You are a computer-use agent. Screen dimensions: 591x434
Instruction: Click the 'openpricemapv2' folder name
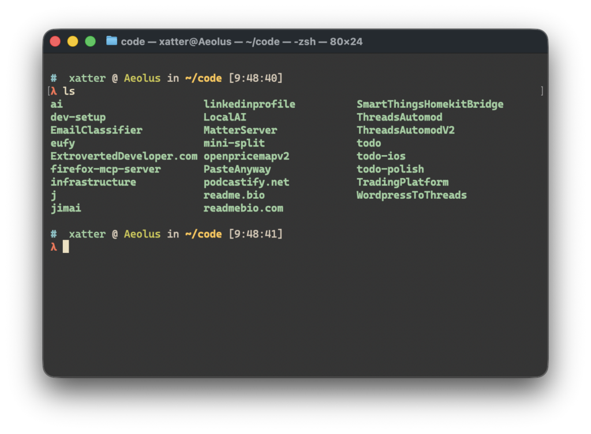coord(246,156)
